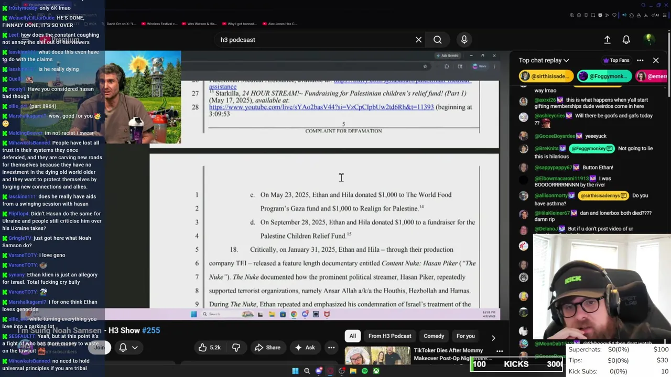Select the All filter chip

[x=353, y=336]
